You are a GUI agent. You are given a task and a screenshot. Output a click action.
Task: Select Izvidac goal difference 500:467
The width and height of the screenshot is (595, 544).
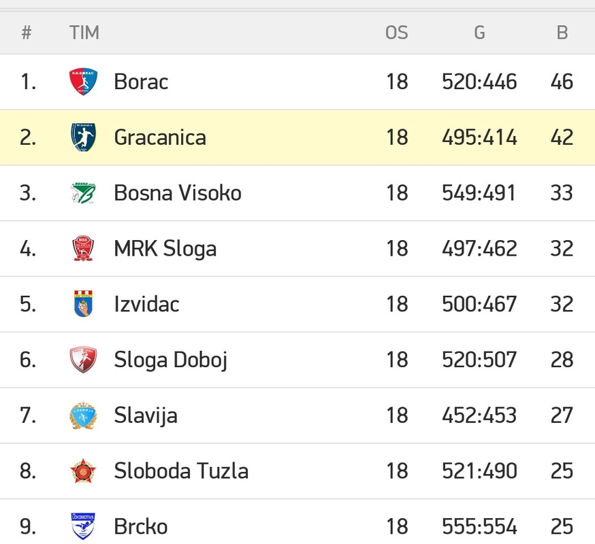coord(479,304)
